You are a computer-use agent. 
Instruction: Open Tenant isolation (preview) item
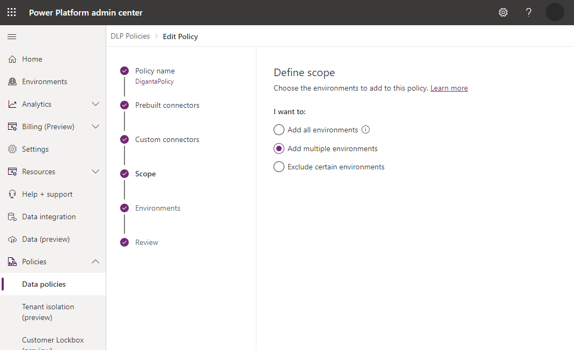[48, 312]
